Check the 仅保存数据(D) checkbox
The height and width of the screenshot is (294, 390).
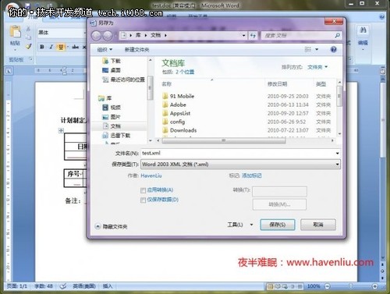(143, 200)
